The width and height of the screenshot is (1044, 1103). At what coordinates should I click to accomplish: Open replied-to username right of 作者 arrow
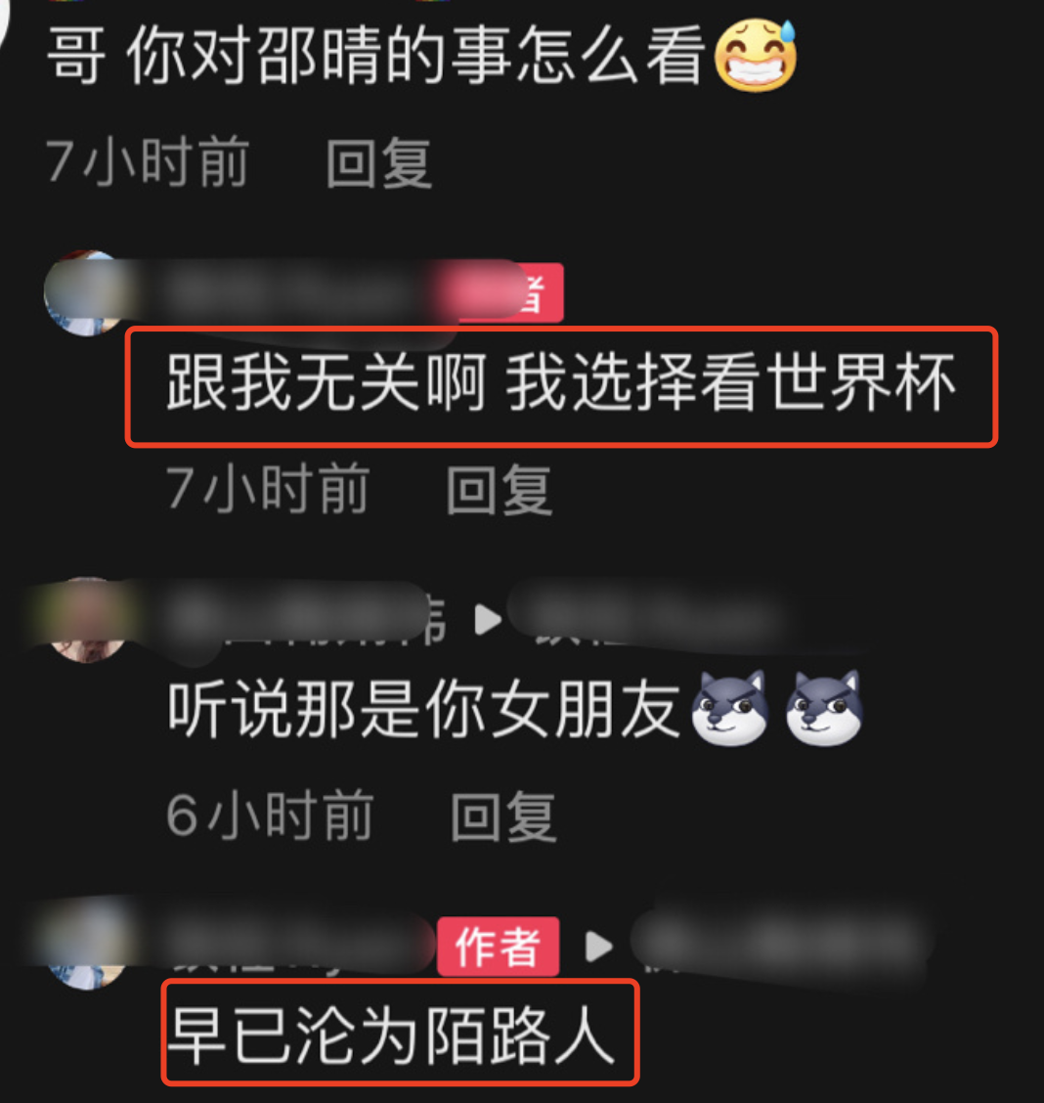pyautogui.click(x=782, y=944)
